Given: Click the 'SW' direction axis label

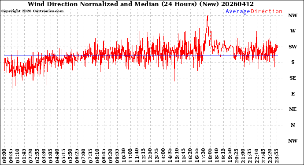Looking at the screenshot, I should point(293,47).
